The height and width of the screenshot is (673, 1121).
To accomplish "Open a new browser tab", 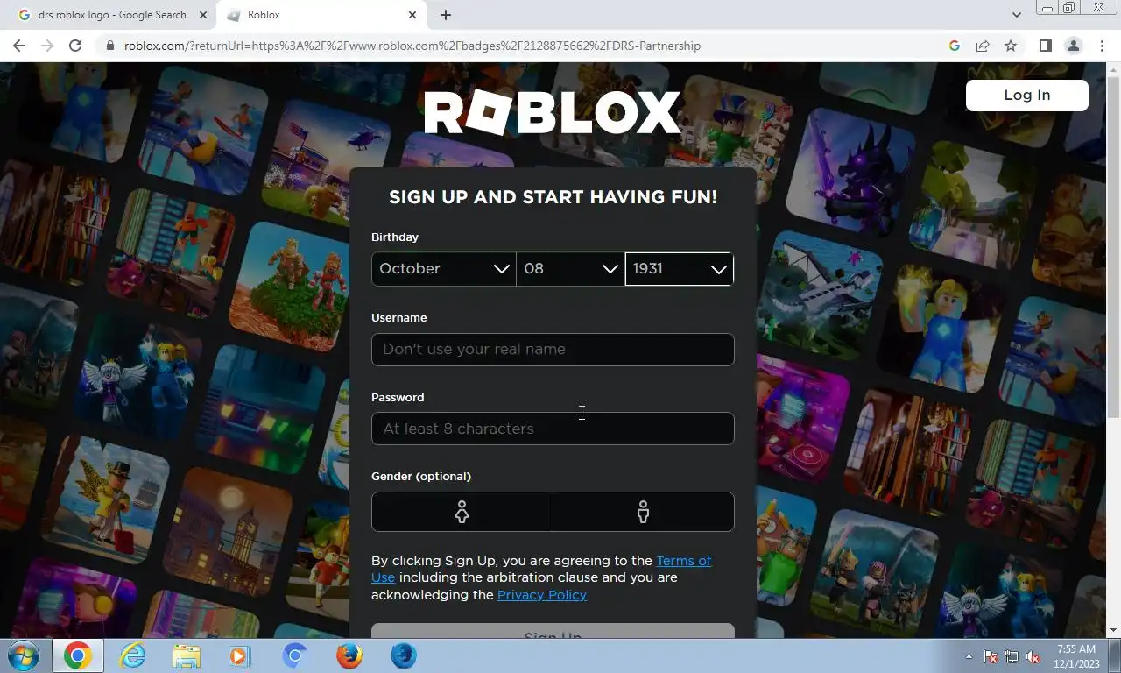I will (x=446, y=15).
